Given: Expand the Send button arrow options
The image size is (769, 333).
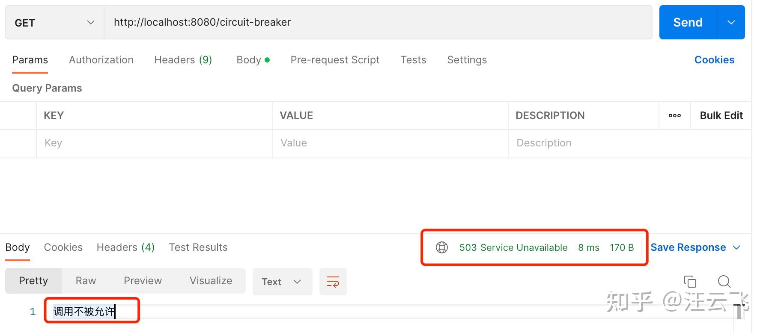Looking at the screenshot, I should coord(731,22).
